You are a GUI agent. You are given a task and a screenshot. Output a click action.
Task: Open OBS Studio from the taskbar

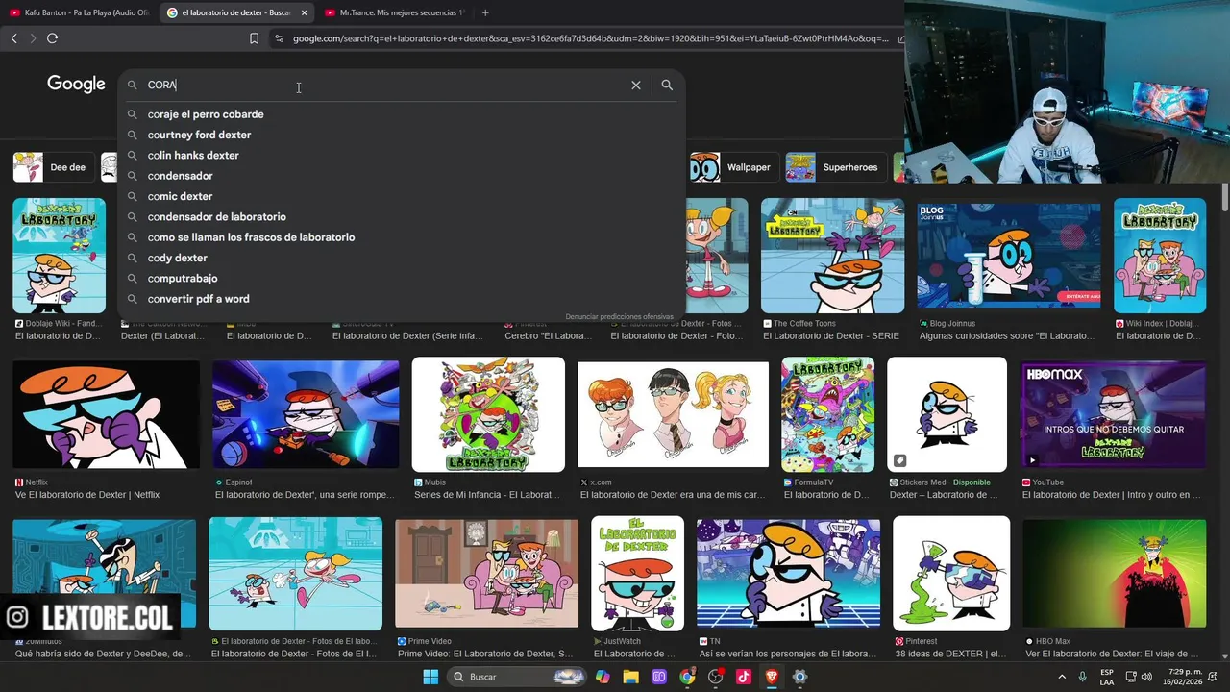coord(715,677)
